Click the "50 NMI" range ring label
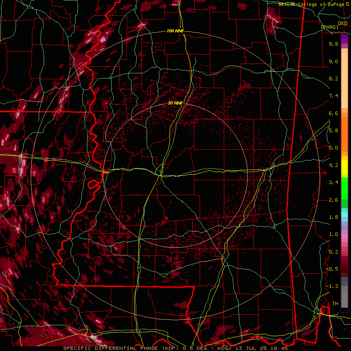This screenshot has width=351, height=351. tap(175, 103)
